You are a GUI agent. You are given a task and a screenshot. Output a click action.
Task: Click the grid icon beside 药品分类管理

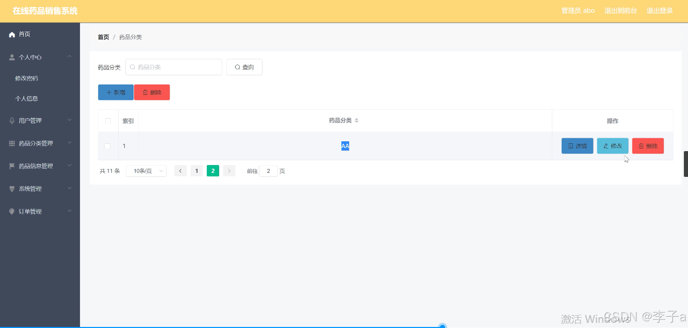coord(12,143)
